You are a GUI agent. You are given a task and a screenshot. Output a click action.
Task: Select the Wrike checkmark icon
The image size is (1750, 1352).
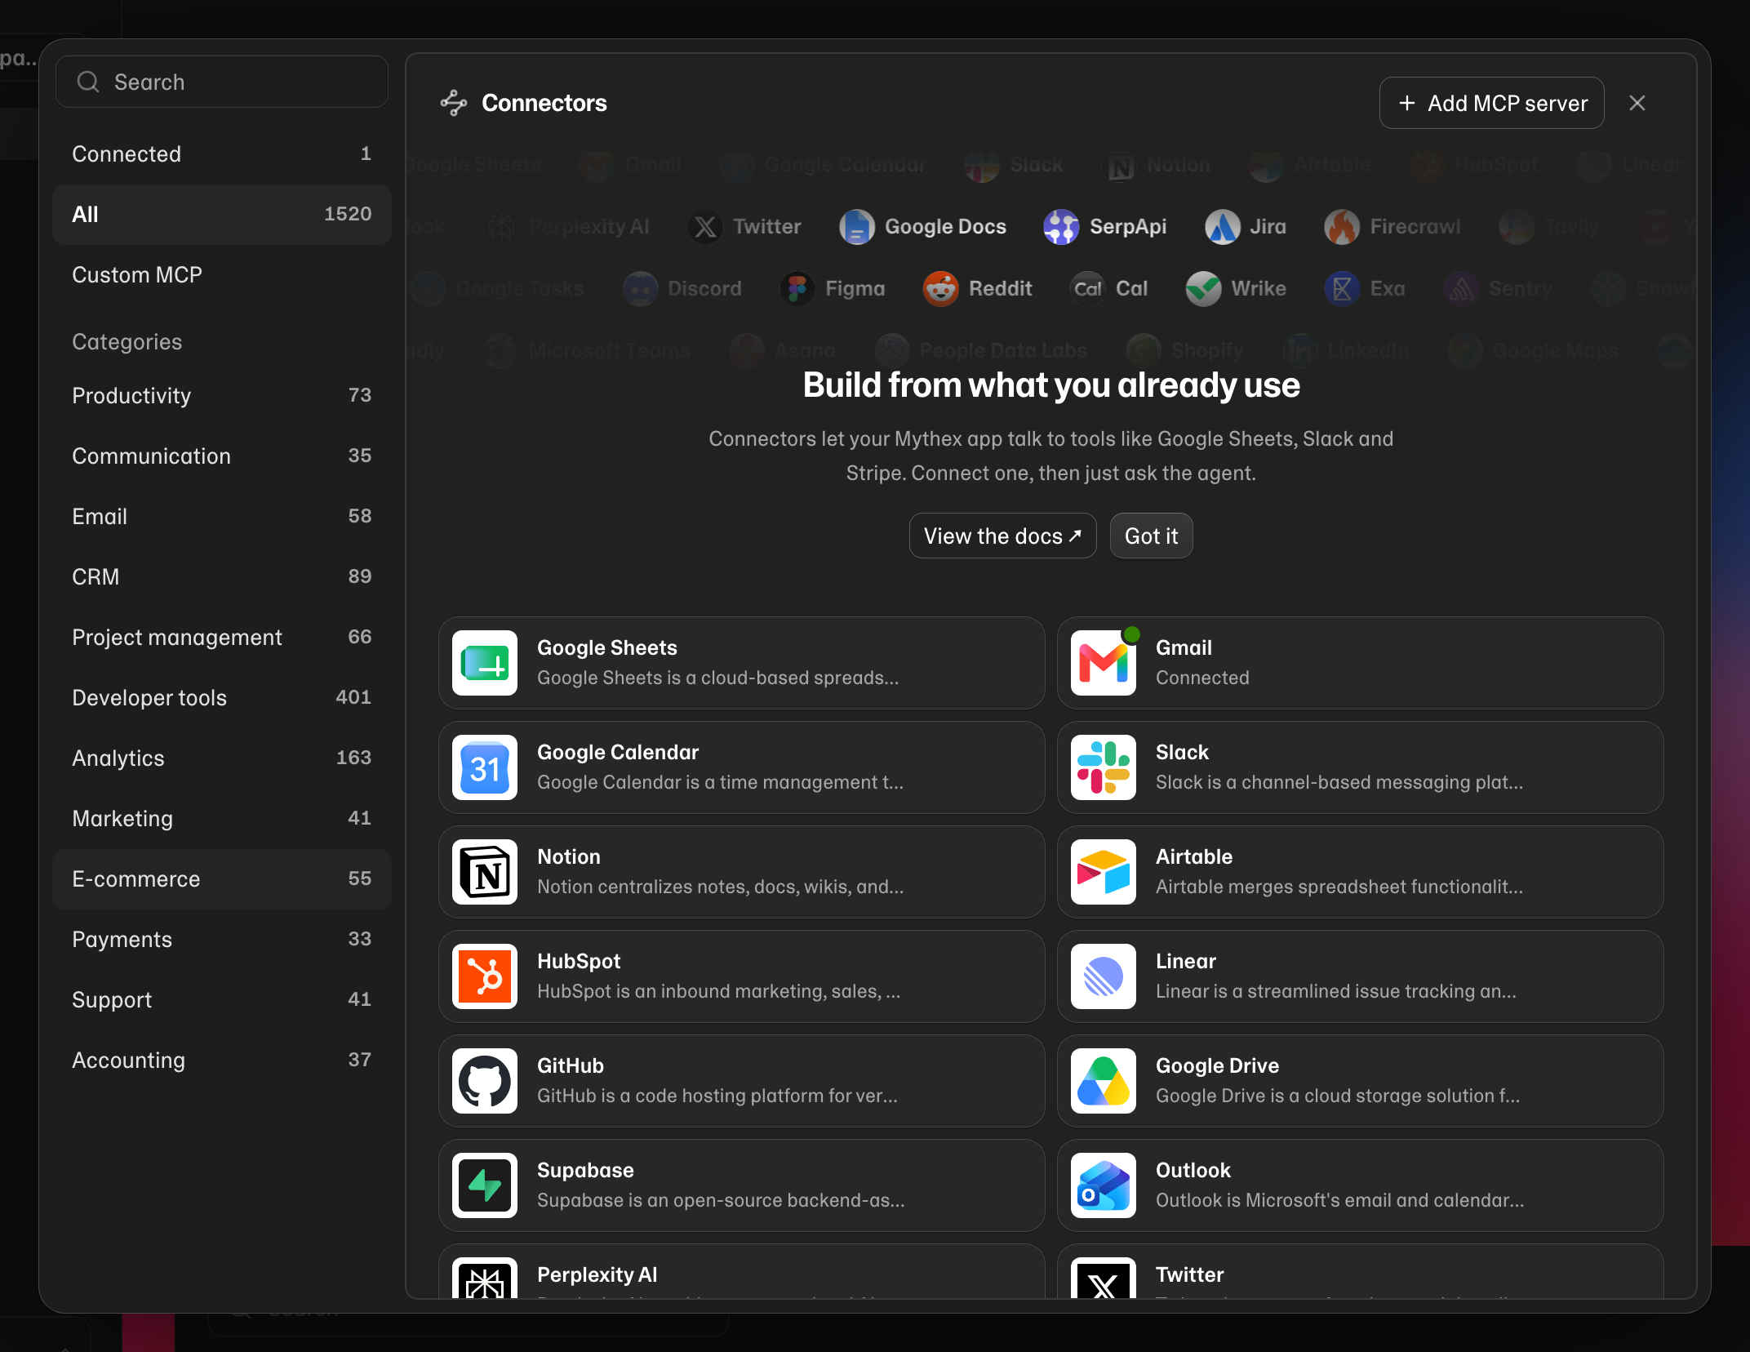[1203, 289]
